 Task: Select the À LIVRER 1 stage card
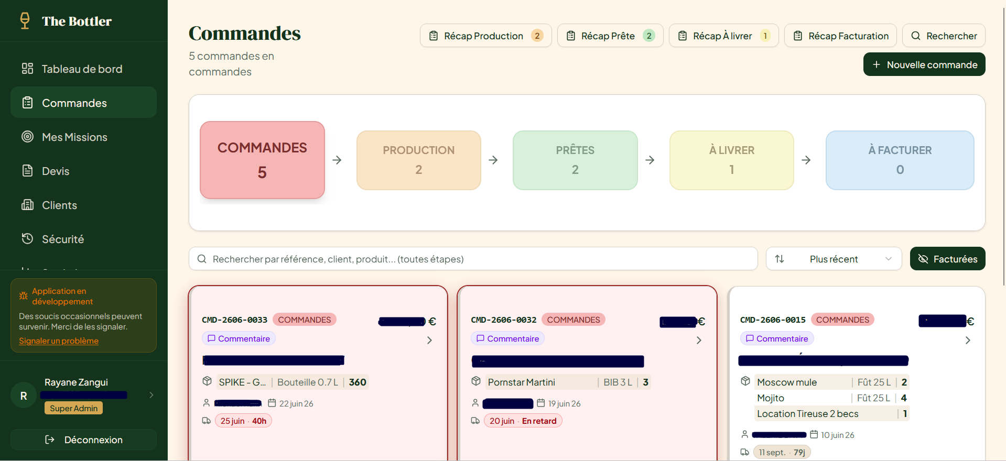pos(731,160)
